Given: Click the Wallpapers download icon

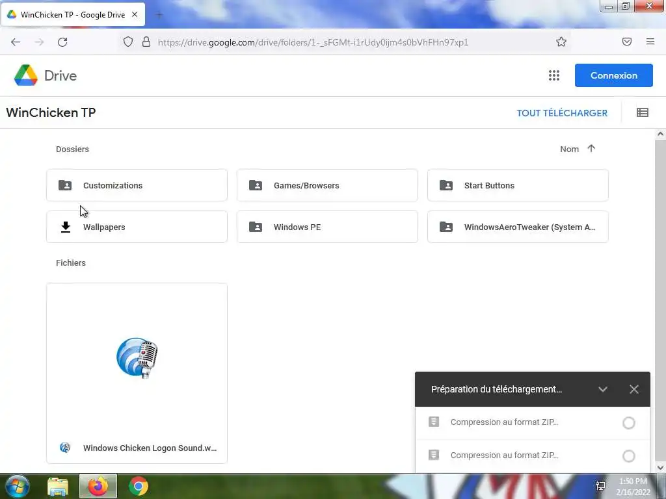Looking at the screenshot, I should [x=66, y=227].
